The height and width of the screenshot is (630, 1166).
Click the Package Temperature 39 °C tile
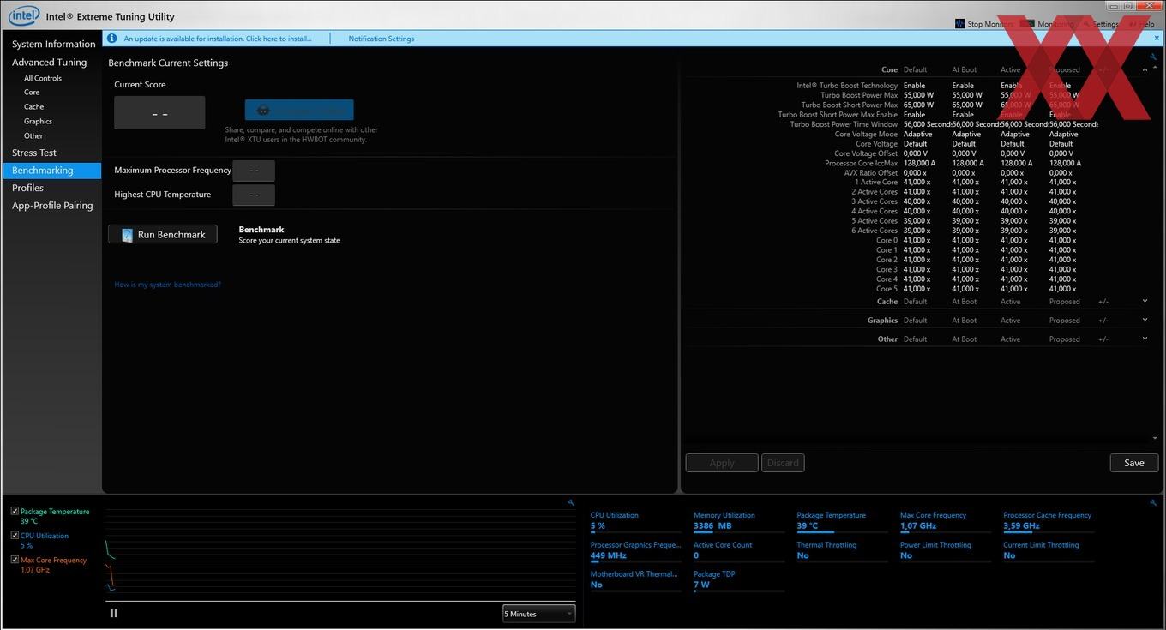click(x=843, y=521)
